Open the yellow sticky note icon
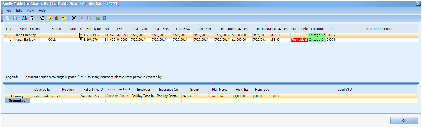This screenshot has height=128, width=422. (x=49, y=18)
